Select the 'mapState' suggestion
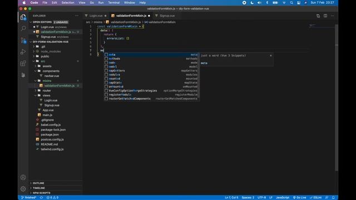Image resolution: width=356 pixels, height=200 pixels. click(x=151, y=83)
